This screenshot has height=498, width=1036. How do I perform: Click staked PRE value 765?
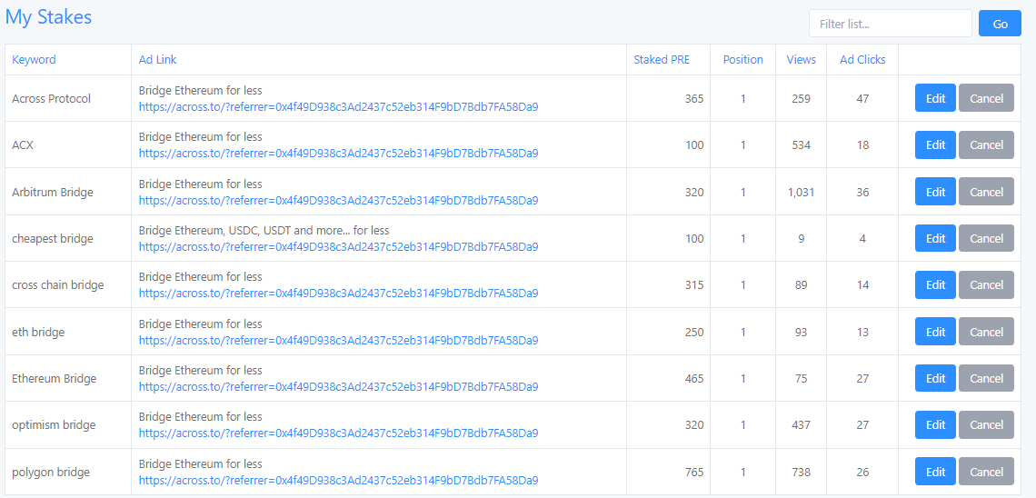coord(694,473)
